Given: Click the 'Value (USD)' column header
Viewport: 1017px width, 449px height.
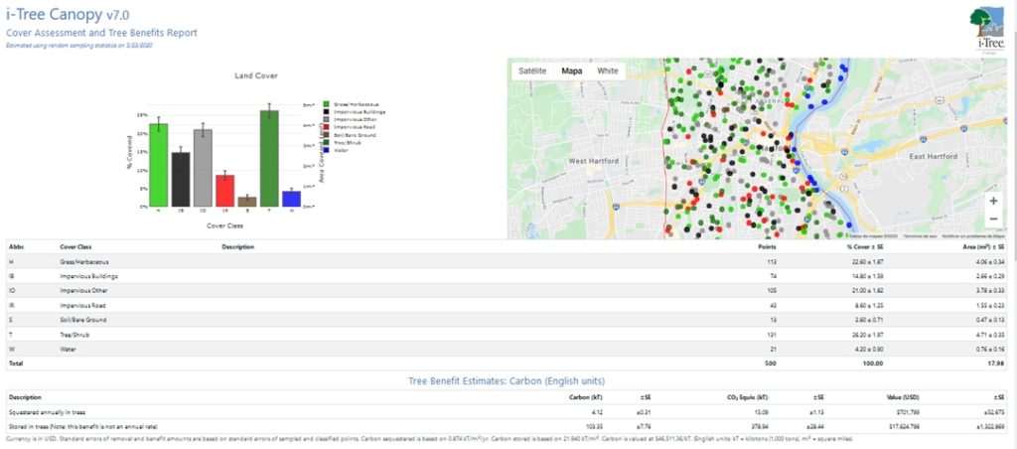Looking at the screenshot, I should (903, 397).
